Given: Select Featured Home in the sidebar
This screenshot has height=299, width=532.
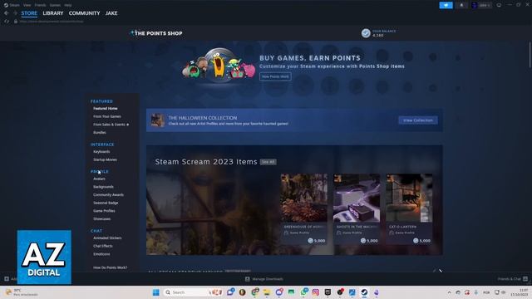Looking at the screenshot, I should pyautogui.click(x=106, y=108).
